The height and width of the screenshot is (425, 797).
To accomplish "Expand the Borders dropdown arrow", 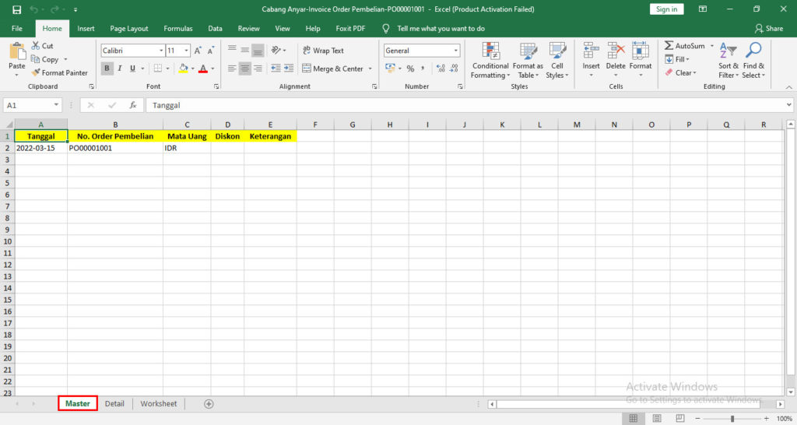I will coord(168,68).
